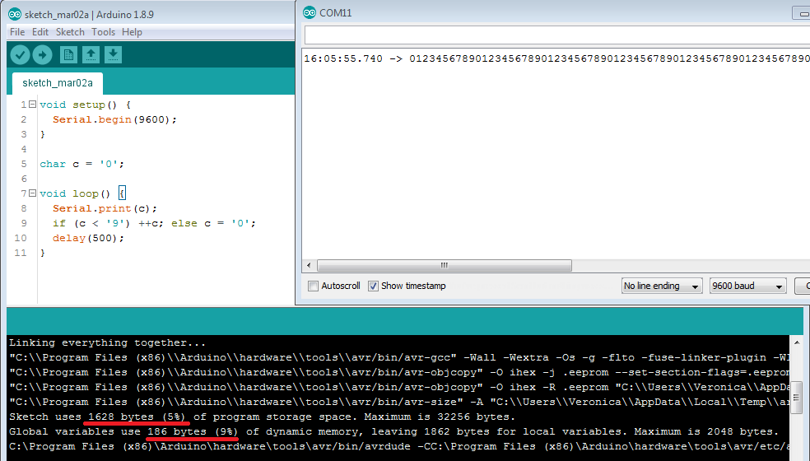
Task: Upload sketch with the arrow button
Action: click(42, 55)
